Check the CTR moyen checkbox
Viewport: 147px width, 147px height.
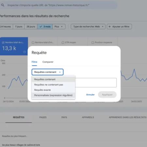pos(63,42)
